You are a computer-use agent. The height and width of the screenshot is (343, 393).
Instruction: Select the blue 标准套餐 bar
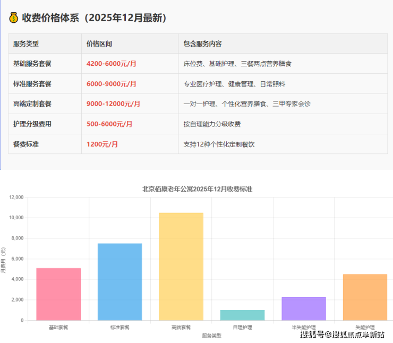point(119,282)
